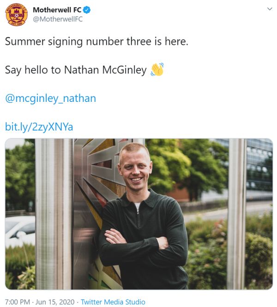Image resolution: width=277 pixels, height=307 pixels.
Task: Click the Jun 15, 2020 date
Action: tap(55, 302)
